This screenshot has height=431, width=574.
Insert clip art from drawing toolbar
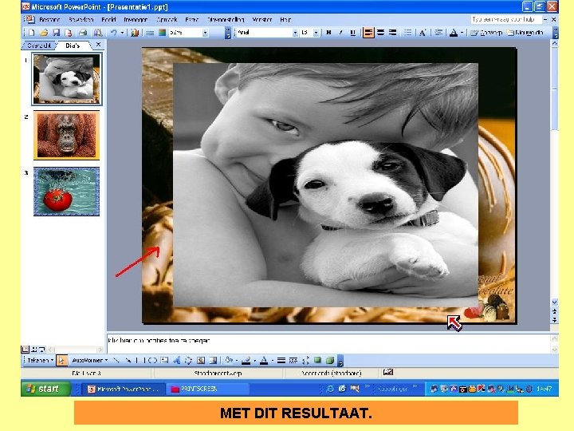point(201,360)
